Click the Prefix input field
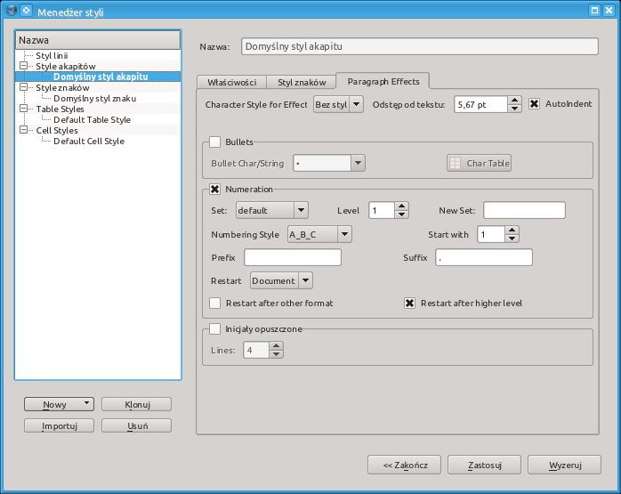The image size is (621, 494). pos(293,257)
